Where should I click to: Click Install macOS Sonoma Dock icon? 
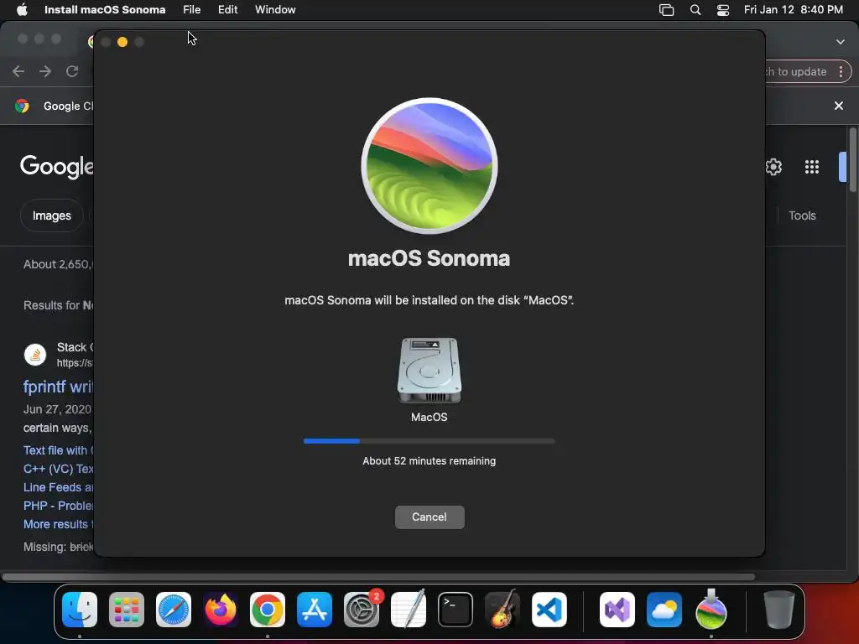click(x=711, y=609)
